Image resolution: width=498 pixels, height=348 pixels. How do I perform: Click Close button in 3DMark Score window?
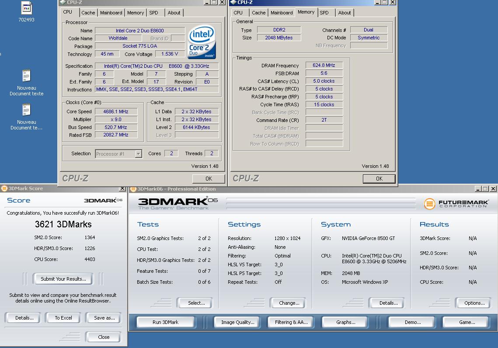(x=104, y=337)
